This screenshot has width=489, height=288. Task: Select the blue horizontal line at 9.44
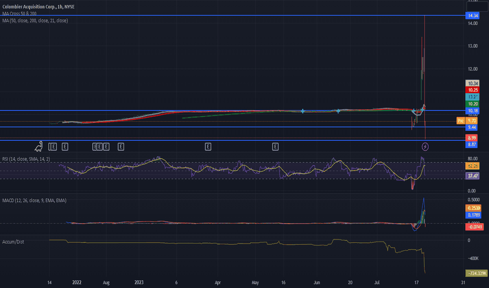[x=232, y=127]
